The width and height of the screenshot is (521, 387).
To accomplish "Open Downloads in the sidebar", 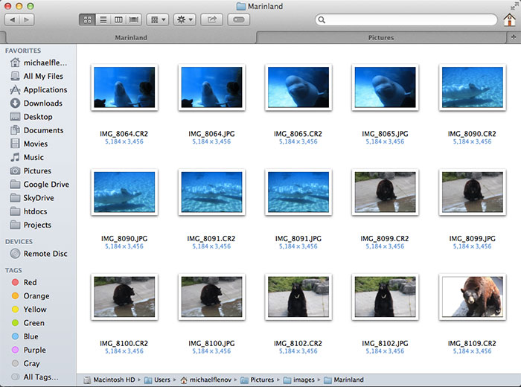I will pyautogui.click(x=42, y=103).
